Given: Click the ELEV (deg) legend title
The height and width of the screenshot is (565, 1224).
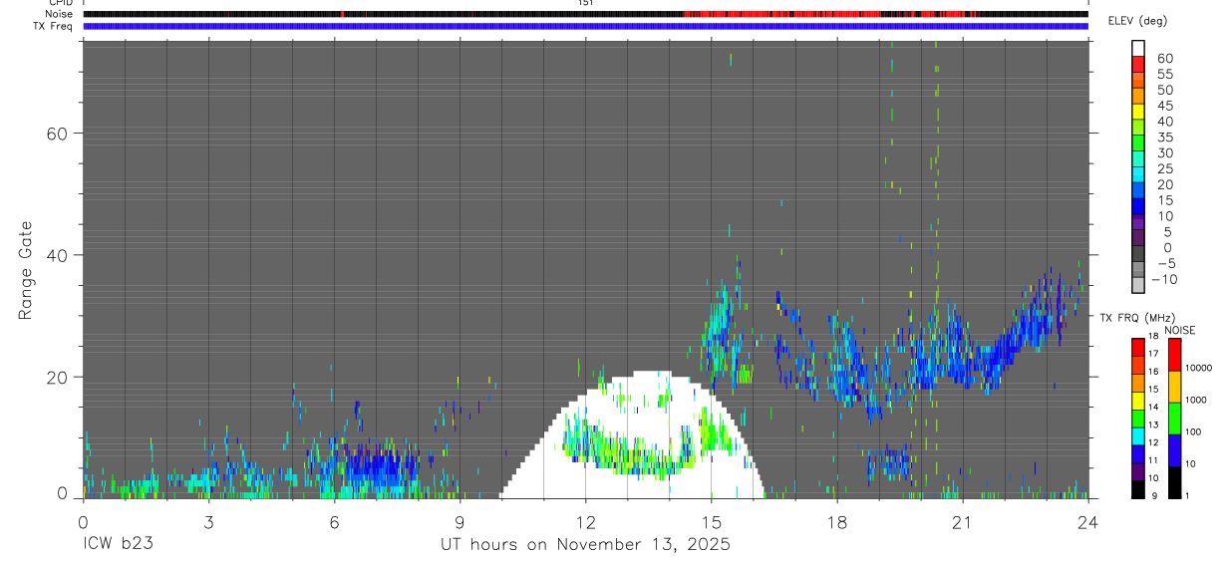Looking at the screenshot, I should pyautogui.click(x=1138, y=21).
